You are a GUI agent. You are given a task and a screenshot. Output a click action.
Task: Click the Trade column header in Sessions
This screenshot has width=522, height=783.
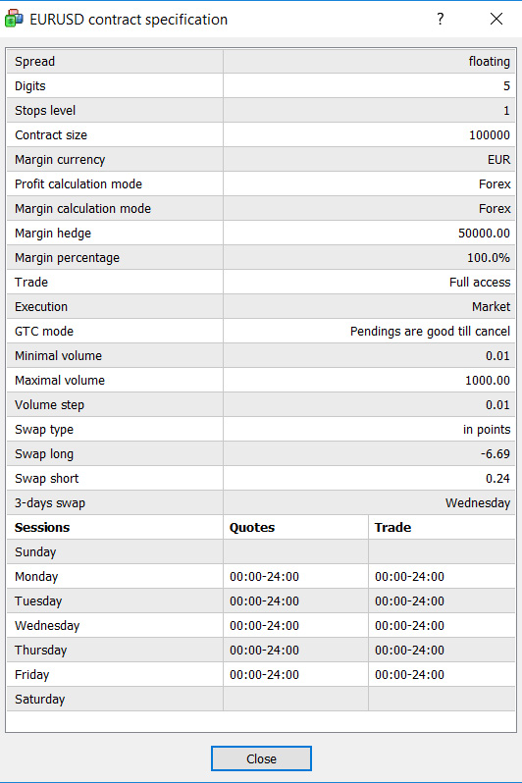(x=392, y=527)
